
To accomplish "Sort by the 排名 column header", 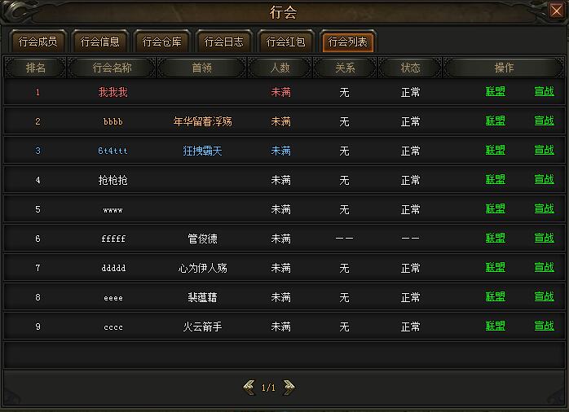I will click(36, 68).
